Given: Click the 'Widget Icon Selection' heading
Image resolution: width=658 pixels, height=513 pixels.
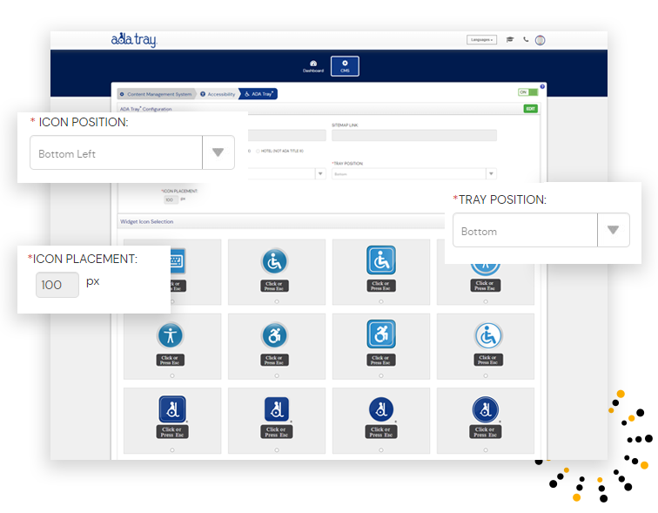Looking at the screenshot, I should [147, 221].
